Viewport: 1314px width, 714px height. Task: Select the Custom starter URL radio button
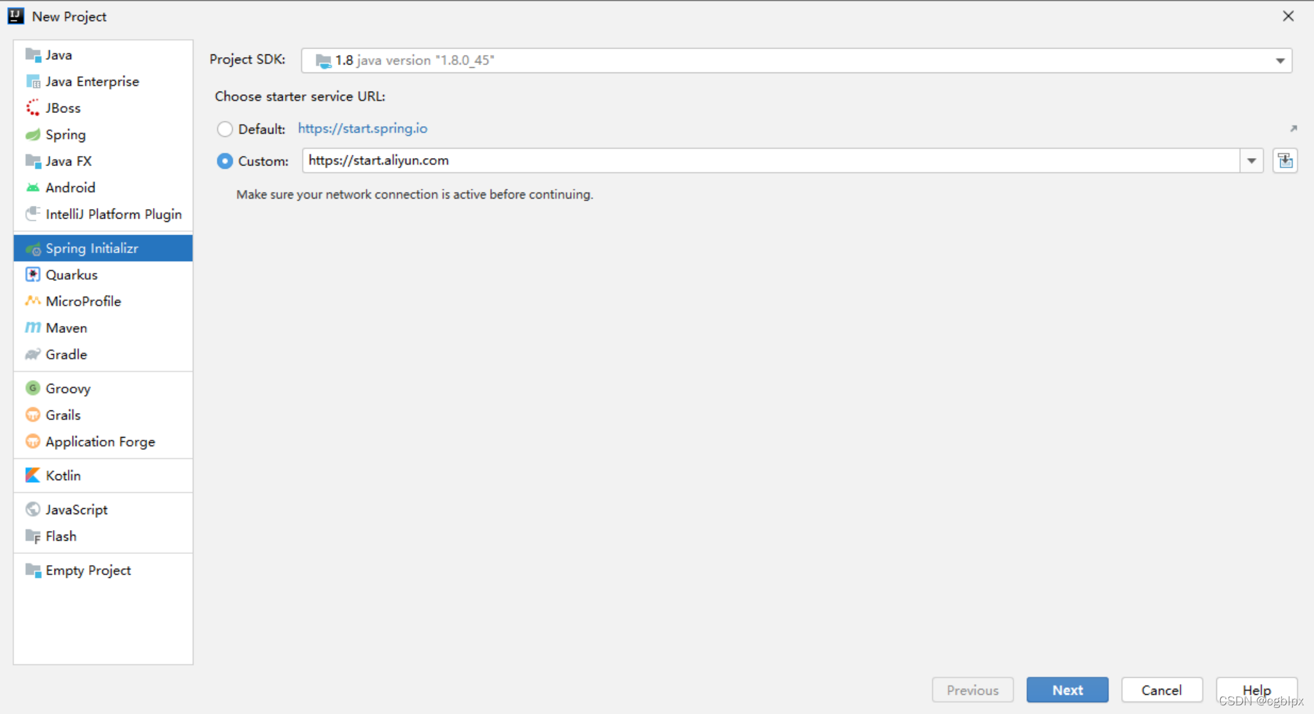[x=225, y=161]
